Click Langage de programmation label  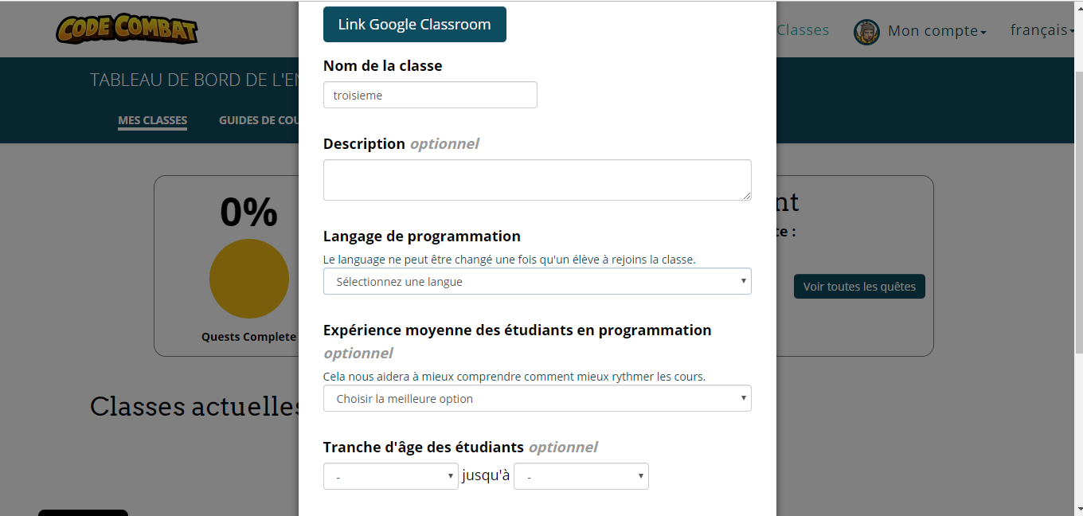coord(422,236)
